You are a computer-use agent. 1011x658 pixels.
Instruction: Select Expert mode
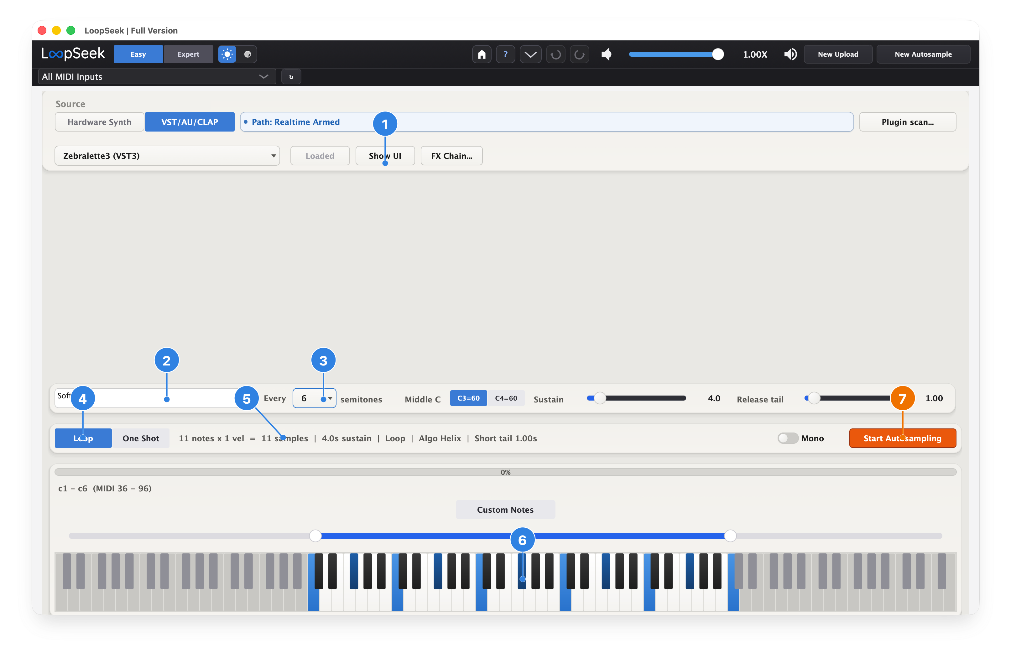click(188, 54)
